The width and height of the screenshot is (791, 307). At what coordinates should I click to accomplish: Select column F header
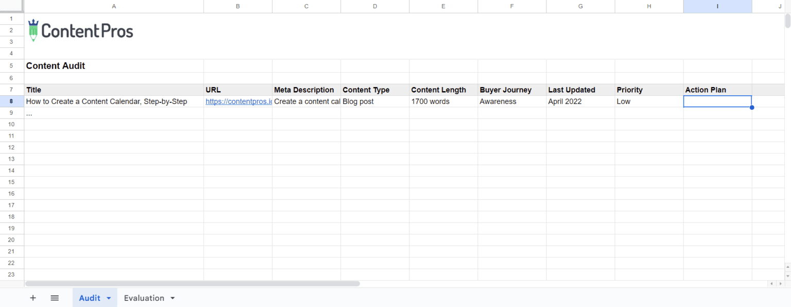tap(512, 6)
